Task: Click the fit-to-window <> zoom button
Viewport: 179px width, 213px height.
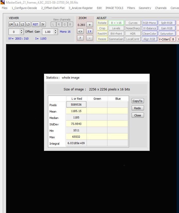Action: pyautogui.click(x=81, y=31)
